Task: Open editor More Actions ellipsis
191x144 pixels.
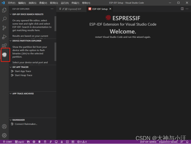Action: click(187, 9)
